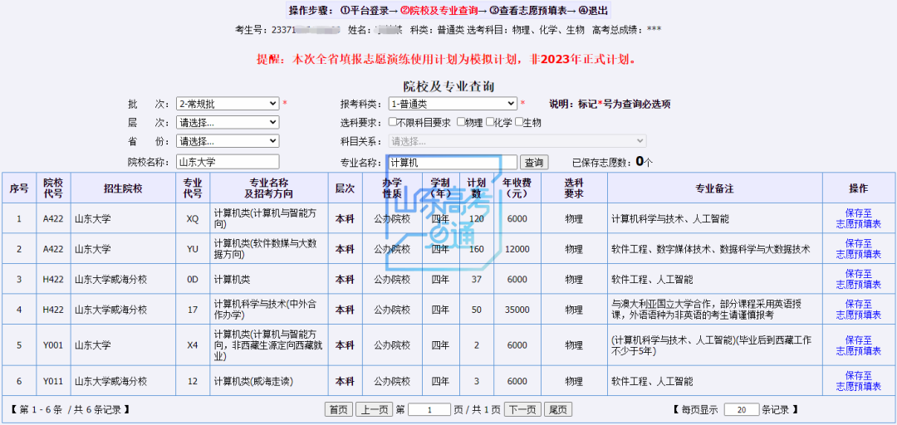Click the 下一页 next page button
897x425 pixels.
(522, 410)
